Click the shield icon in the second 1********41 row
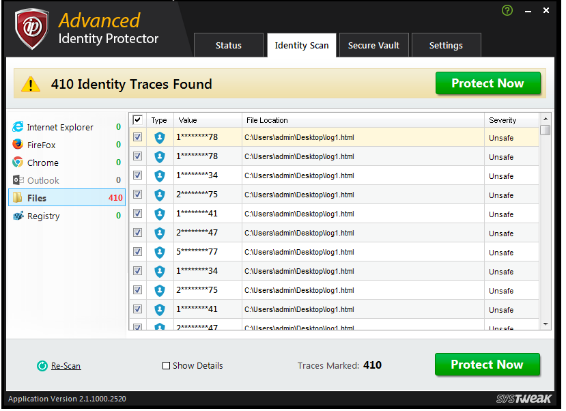This screenshot has width=566, height=411. [x=160, y=309]
